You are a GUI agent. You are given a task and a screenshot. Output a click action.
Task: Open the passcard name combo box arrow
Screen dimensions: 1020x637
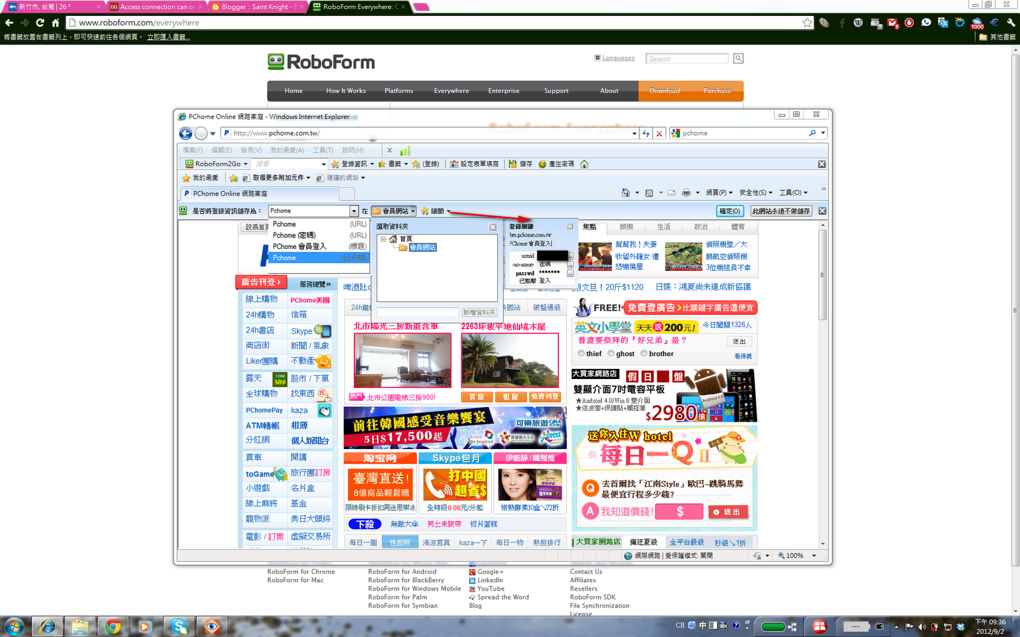[354, 211]
